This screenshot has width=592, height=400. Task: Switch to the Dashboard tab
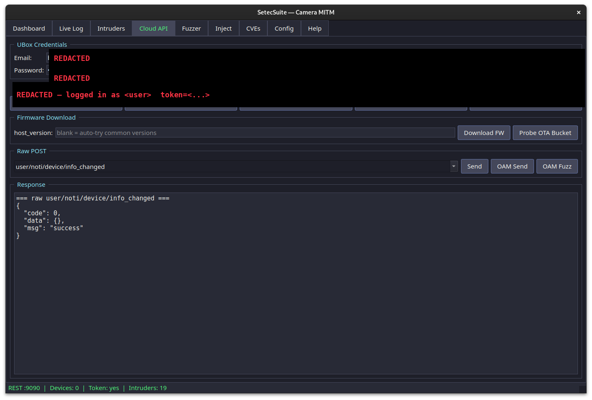29,28
